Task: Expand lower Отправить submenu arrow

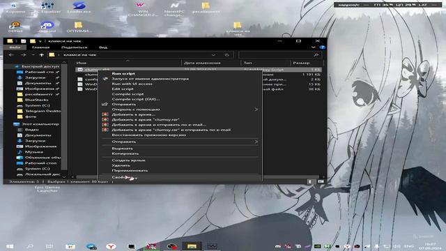Action: pos(256,142)
